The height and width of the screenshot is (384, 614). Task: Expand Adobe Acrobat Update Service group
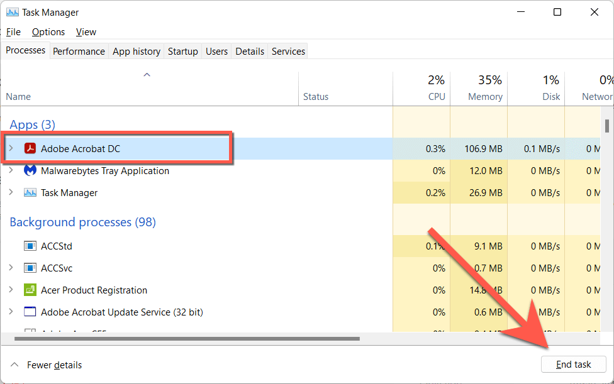pos(11,311)
